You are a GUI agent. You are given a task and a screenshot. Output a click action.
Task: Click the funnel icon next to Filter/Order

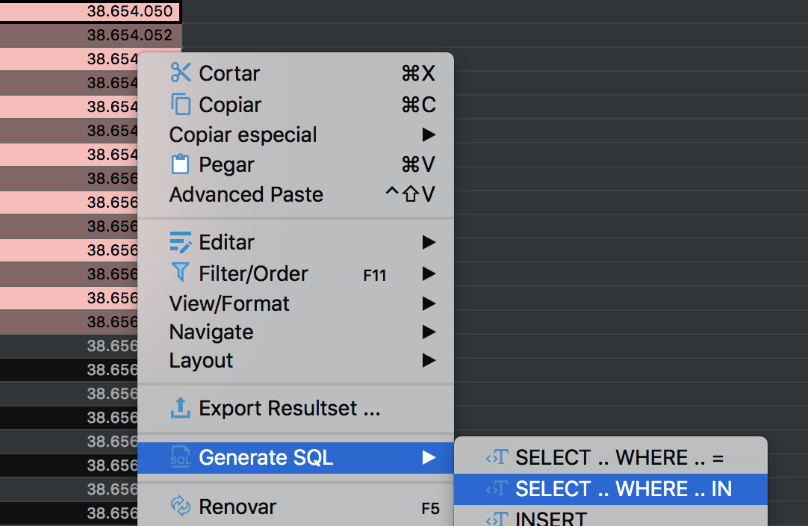[x=181, y=273]
